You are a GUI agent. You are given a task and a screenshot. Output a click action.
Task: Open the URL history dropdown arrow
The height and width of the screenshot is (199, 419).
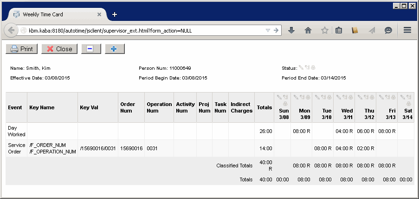pyautogui.click(x=267, y=31)
